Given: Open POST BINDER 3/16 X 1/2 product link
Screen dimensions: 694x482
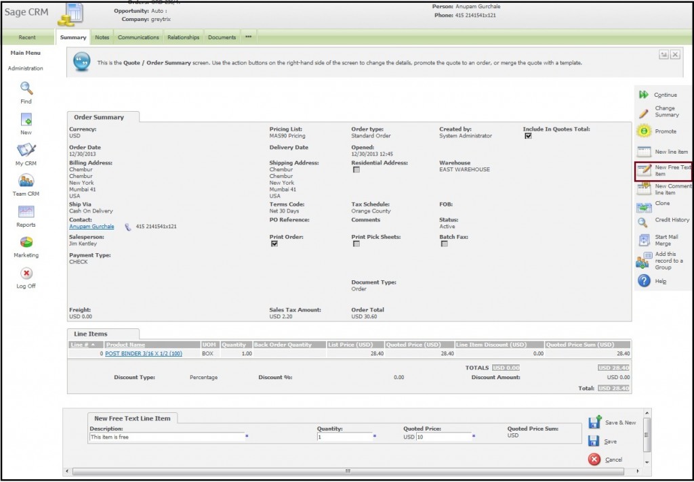Looking at the screenshot, I should click(144, 353).
